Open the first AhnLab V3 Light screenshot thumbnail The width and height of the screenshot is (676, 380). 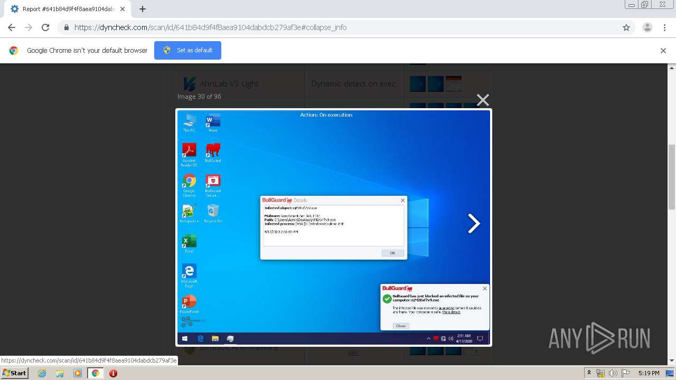tap(417, 84)
